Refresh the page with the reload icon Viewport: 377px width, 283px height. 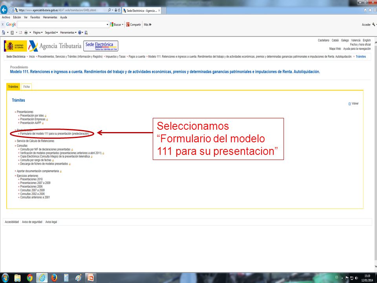[x=119, y=10]
